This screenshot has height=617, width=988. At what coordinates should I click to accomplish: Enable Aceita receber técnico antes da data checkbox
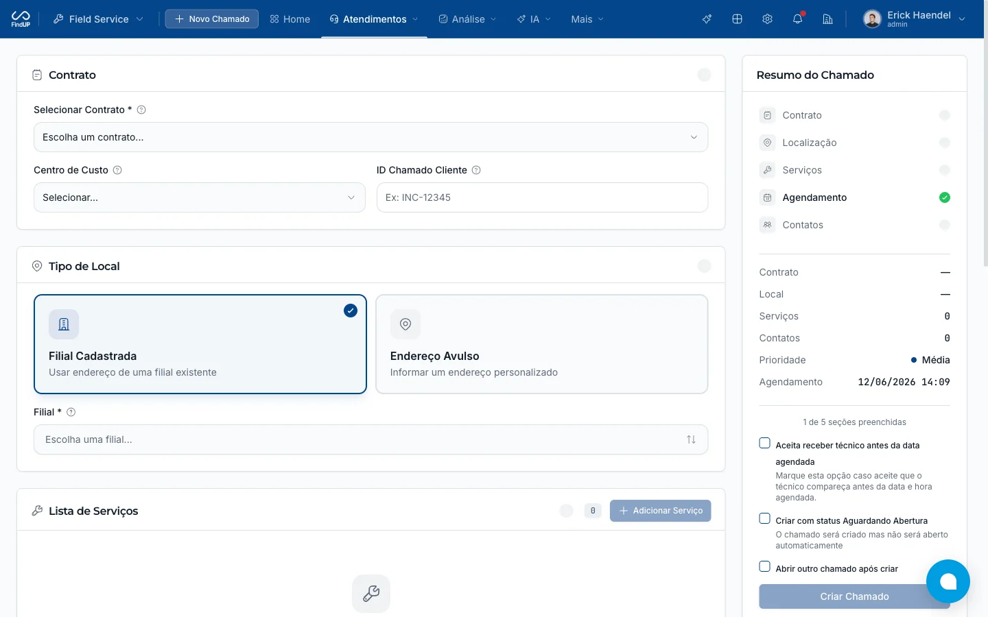pyautogui.click(x=764, y=444)
